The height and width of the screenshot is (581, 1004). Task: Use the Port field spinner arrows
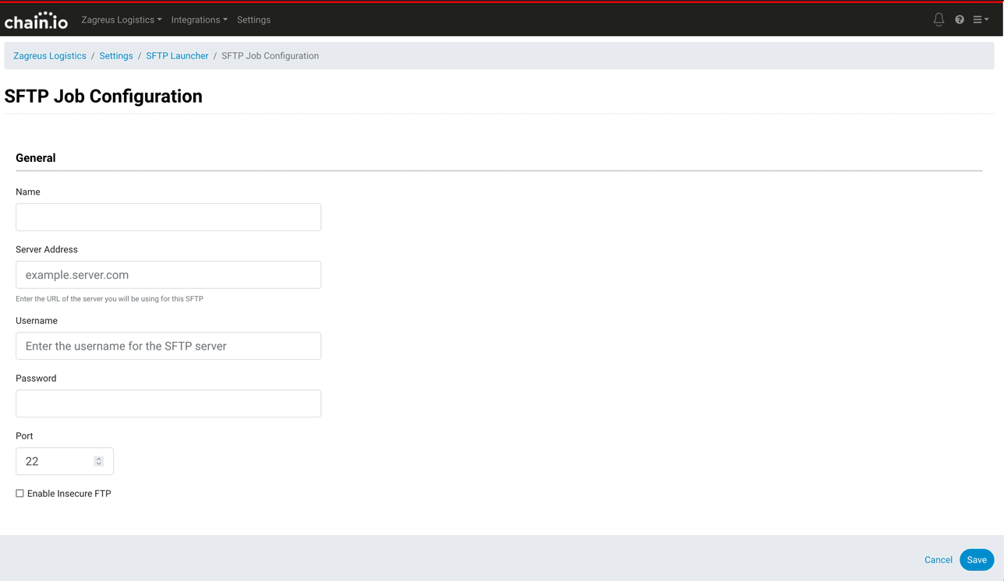click(x=99, y=461)
